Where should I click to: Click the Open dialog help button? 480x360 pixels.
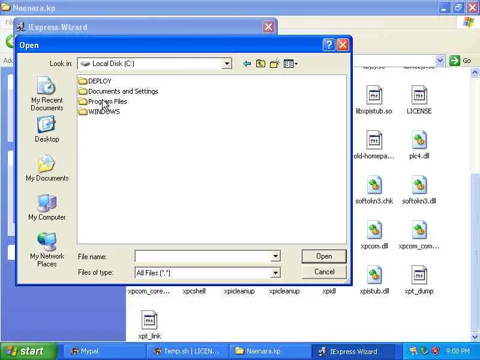(329, 45)
